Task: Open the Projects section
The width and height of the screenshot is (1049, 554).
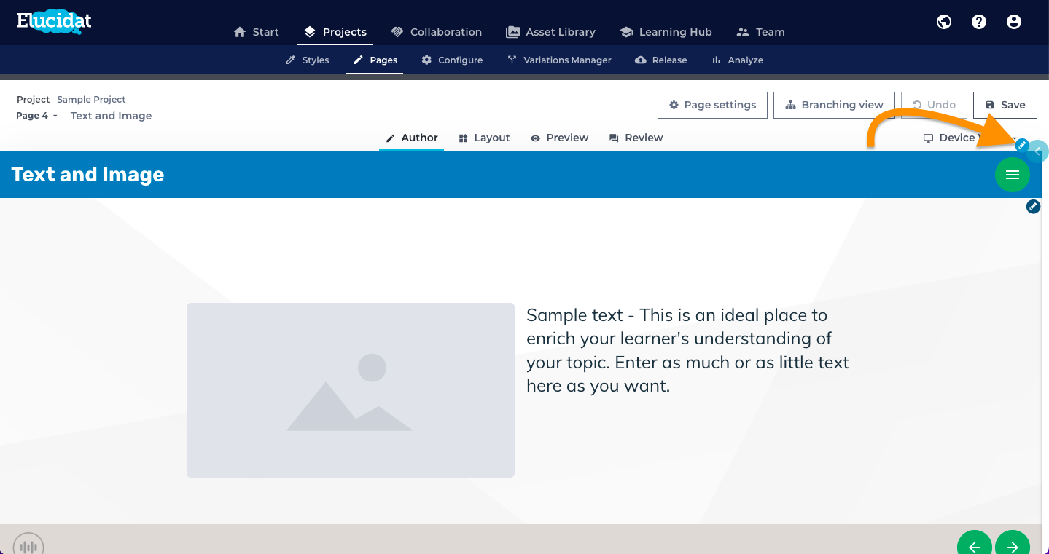Action: point(335,32)
